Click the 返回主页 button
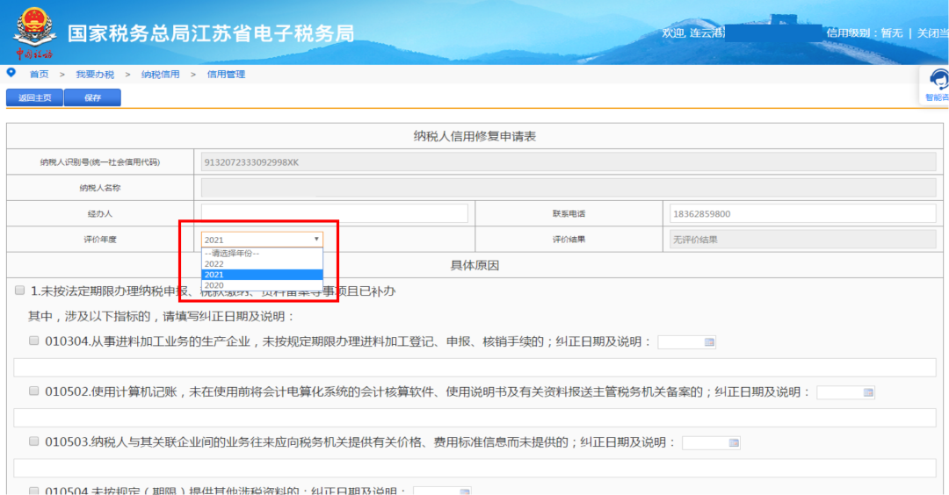The width and height of the screenshot is (949, 495). [x=34, y=97]
